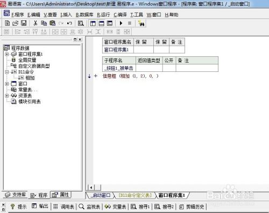269x213 pixels.
Task: Toggle the first window layout icon
Action: coord(93,23)
